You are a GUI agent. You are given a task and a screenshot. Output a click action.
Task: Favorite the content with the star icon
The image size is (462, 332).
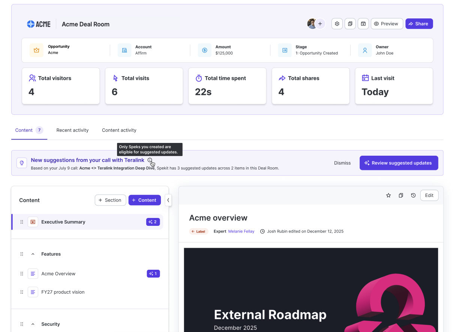tap(388, 195)
